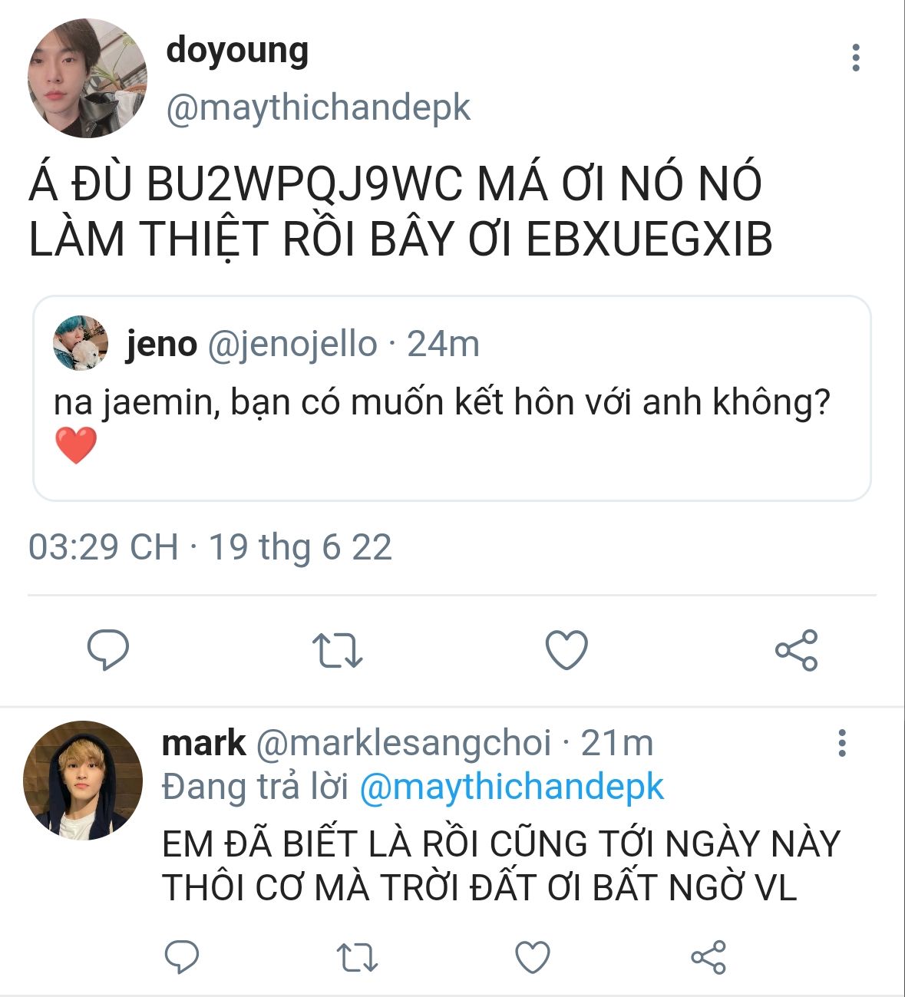Reply to mark's comment
This screenshot has height=997, width=905.
click(x=182, y=957)
